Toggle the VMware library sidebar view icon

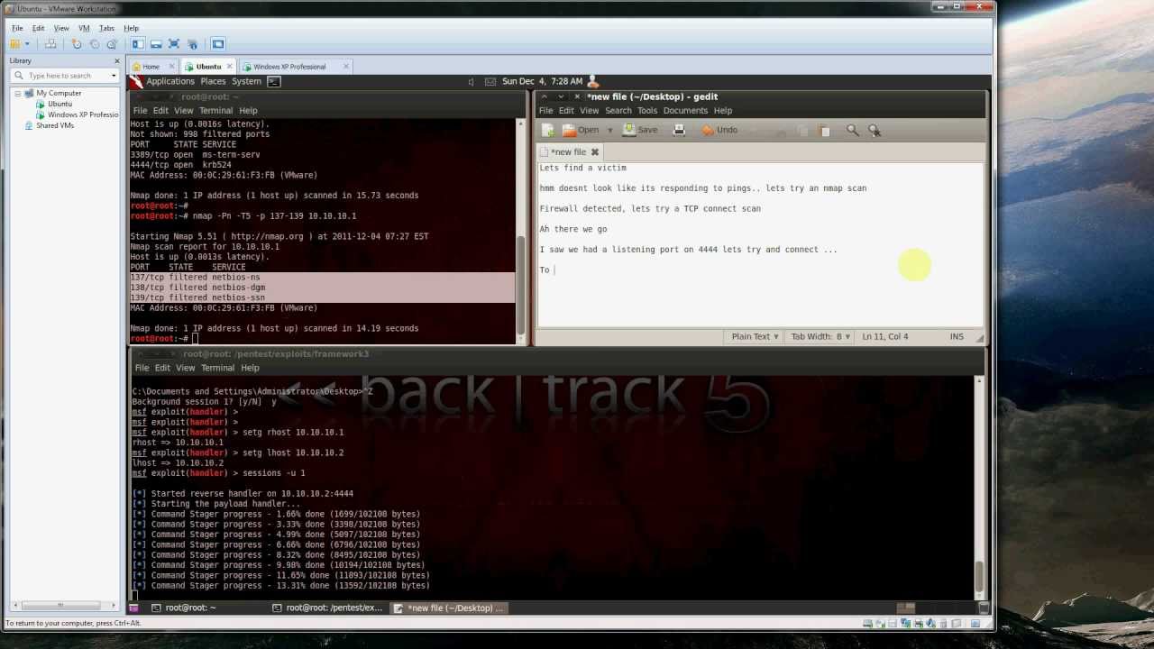point(138,43)
